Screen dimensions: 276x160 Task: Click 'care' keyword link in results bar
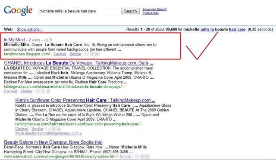241,29
